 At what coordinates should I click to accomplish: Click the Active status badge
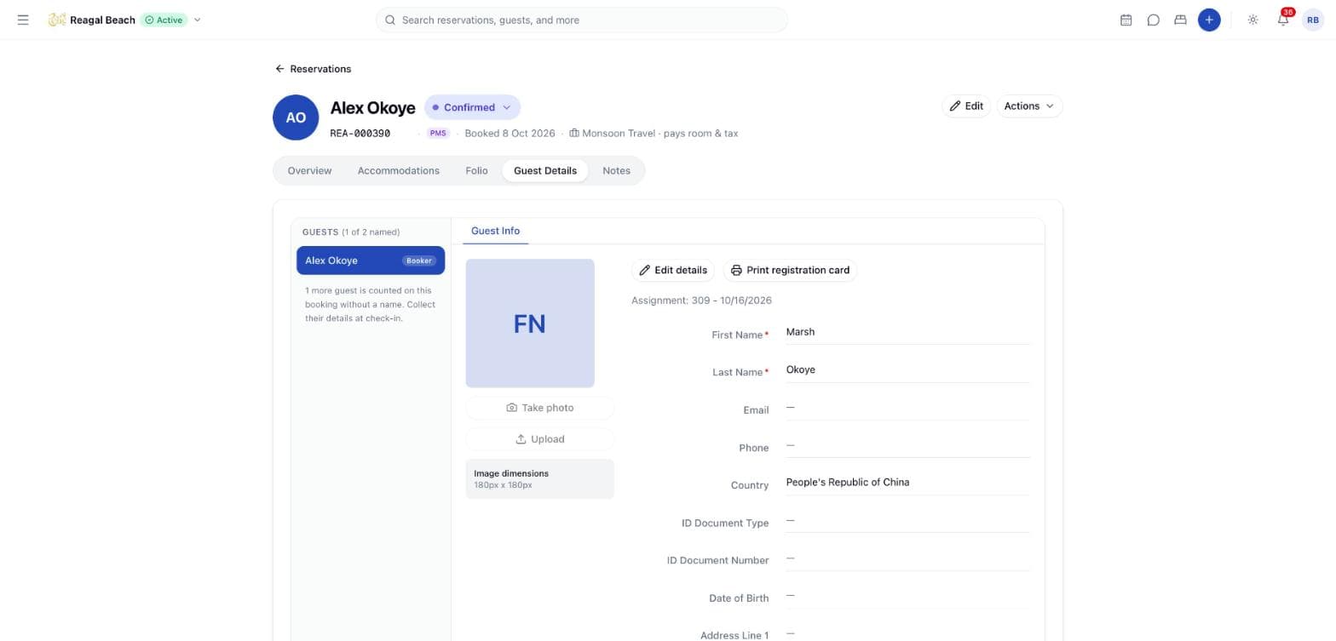click(x=164, y=20)
